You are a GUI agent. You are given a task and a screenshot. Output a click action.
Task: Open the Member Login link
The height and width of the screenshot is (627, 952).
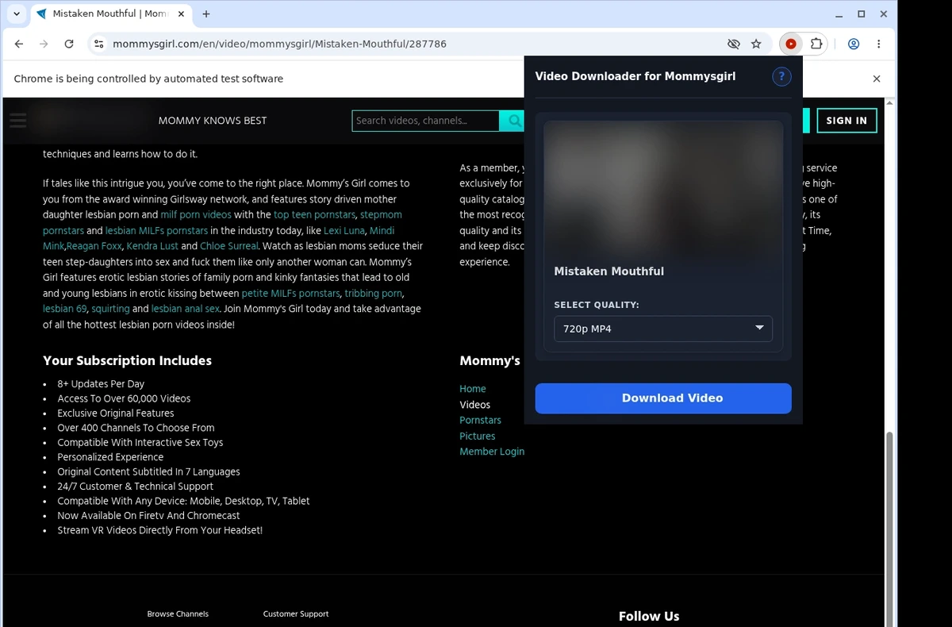(492, 452)
